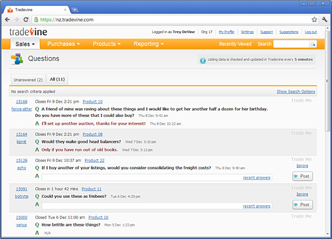Open the Product 22 link
This screenshot has height=239, width=332.
click(x=94, y=161)
